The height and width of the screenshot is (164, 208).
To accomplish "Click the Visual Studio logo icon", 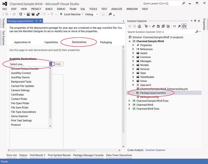I will tap(5, 4).
